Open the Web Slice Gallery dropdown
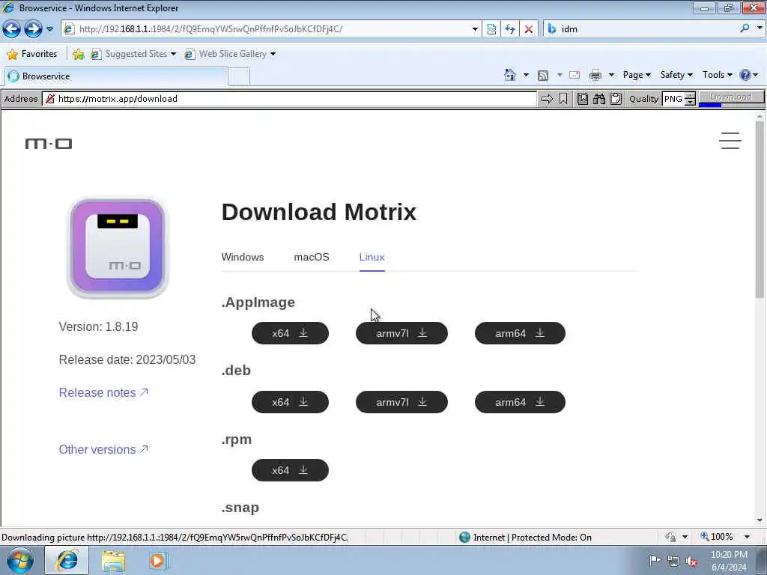This screenshot has height=575, width=767. click(x=230, y=54)
